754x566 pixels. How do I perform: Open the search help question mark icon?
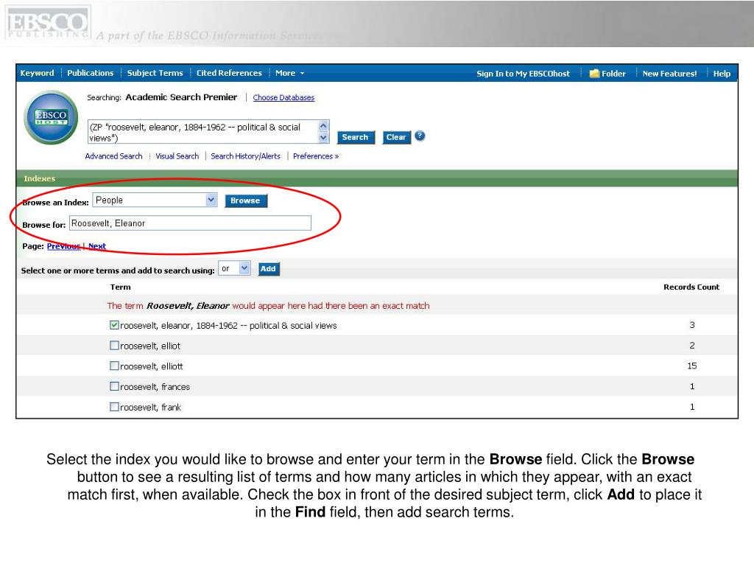click(420, 136)
